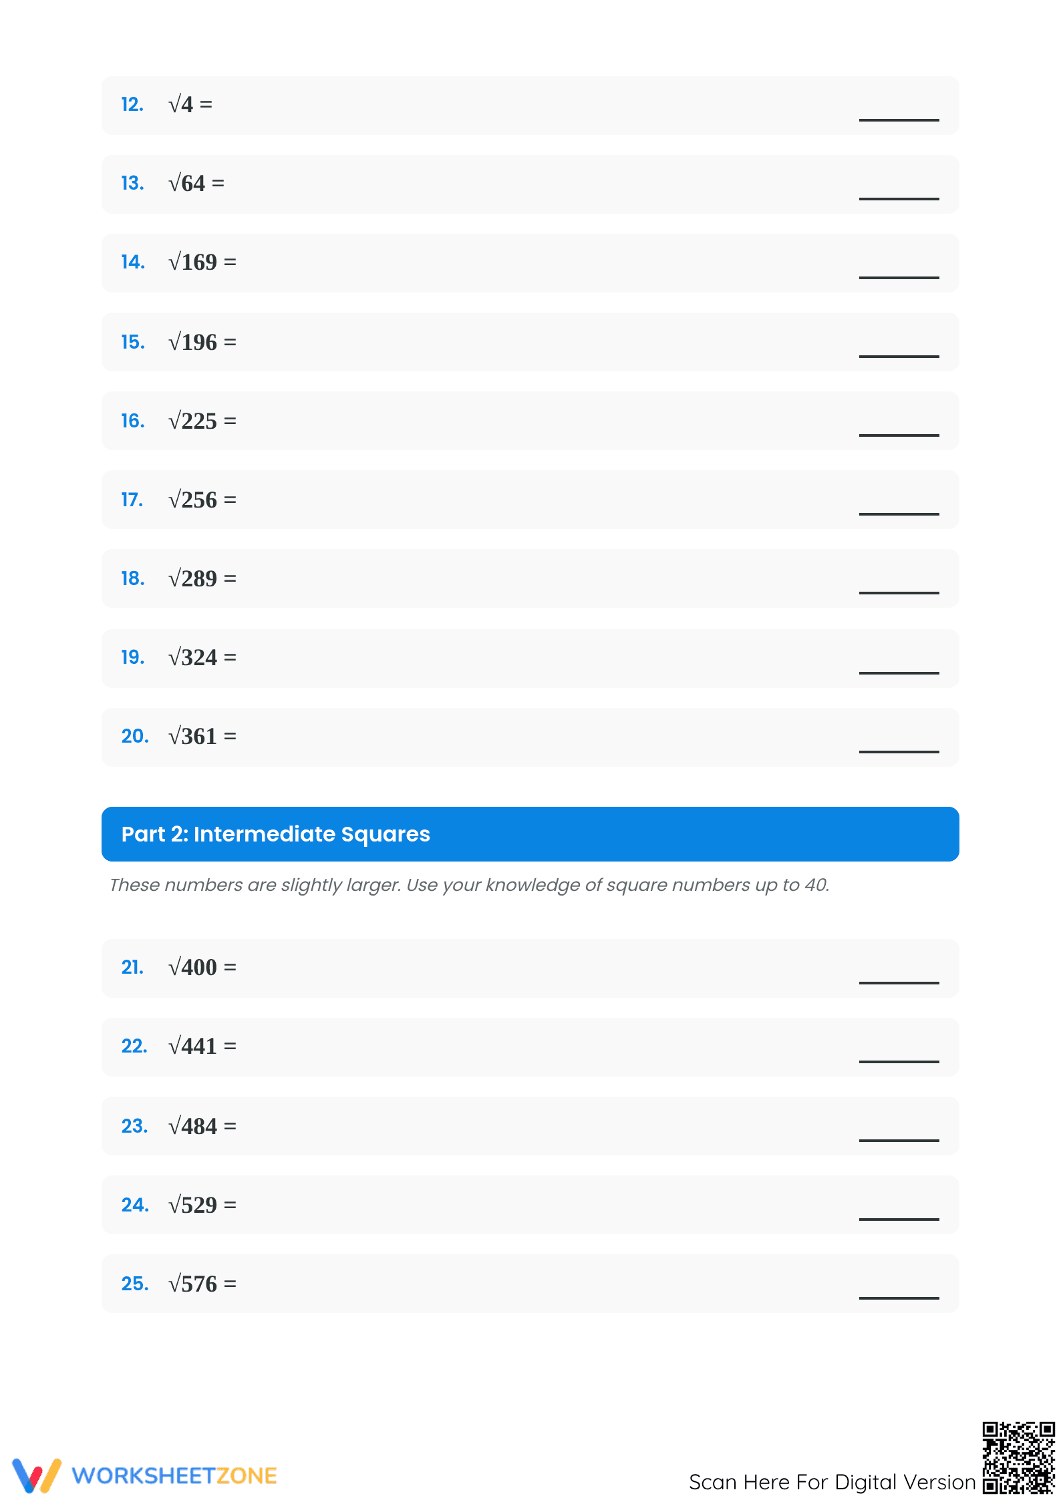Click answer line for √400

click(899, 982)
